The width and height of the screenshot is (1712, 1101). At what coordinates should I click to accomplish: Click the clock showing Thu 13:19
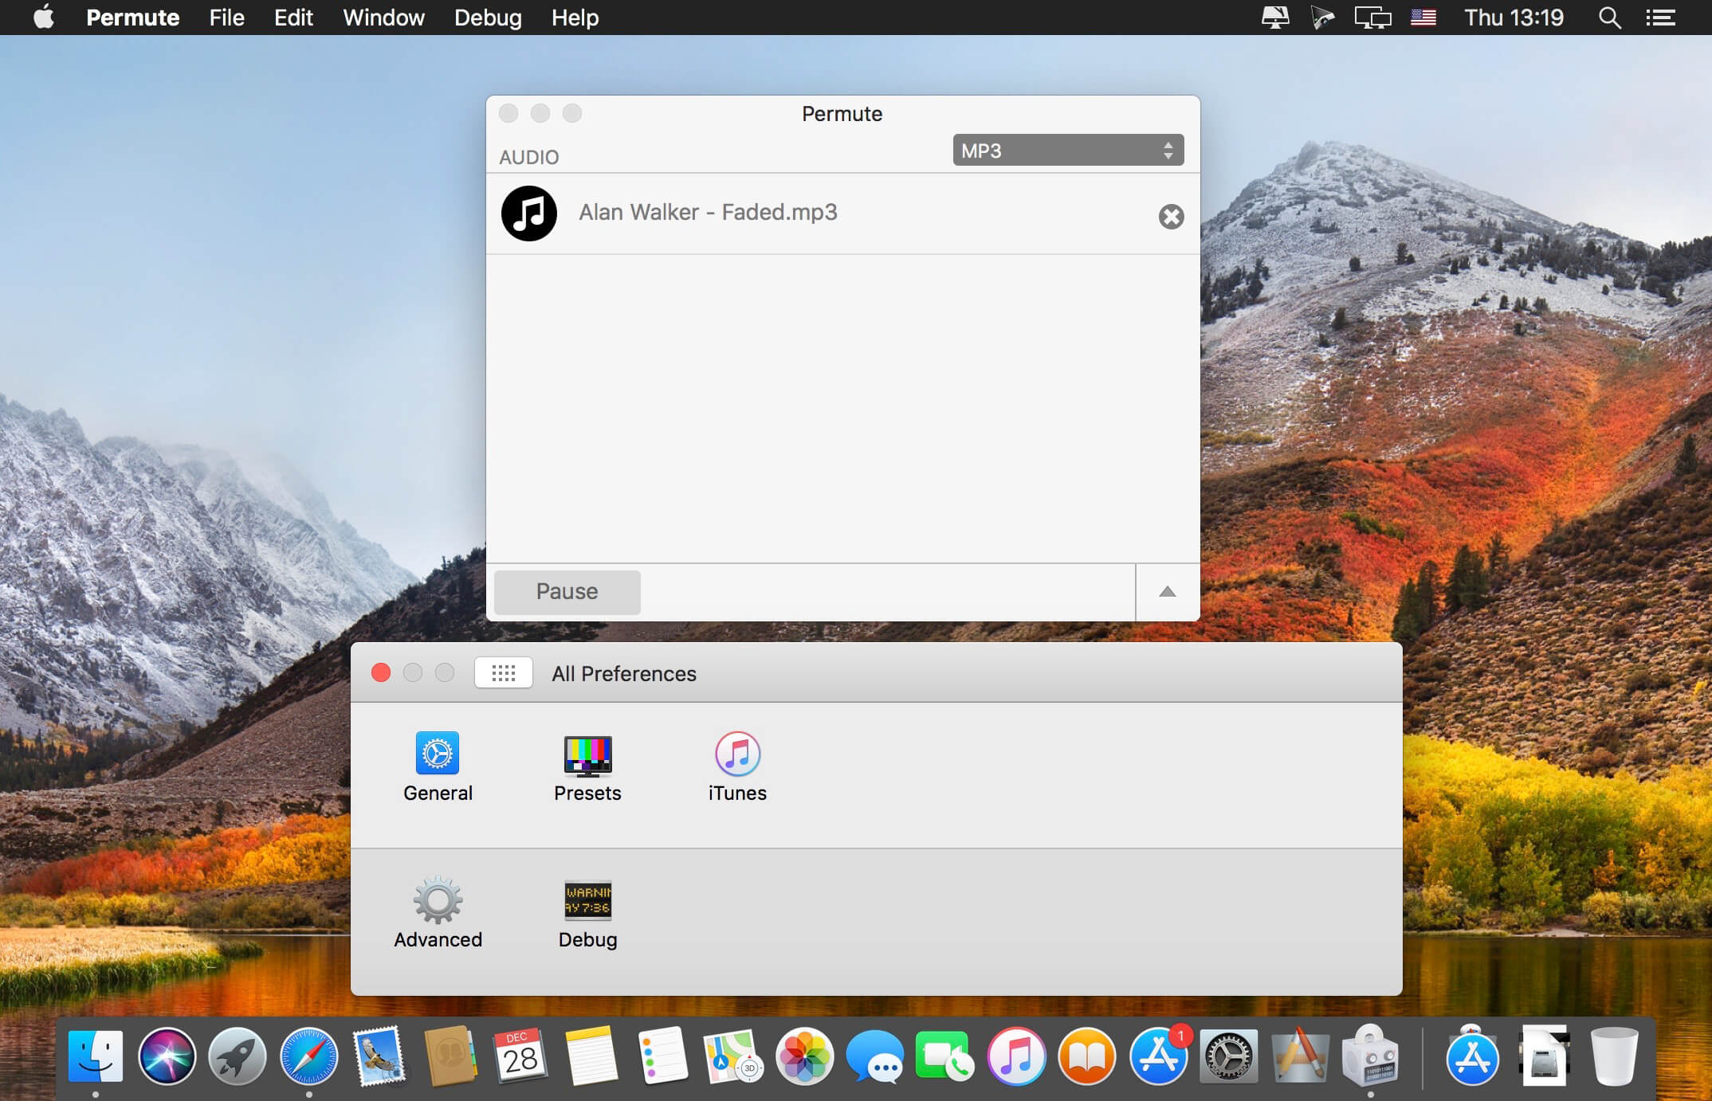click(1514, 18)
